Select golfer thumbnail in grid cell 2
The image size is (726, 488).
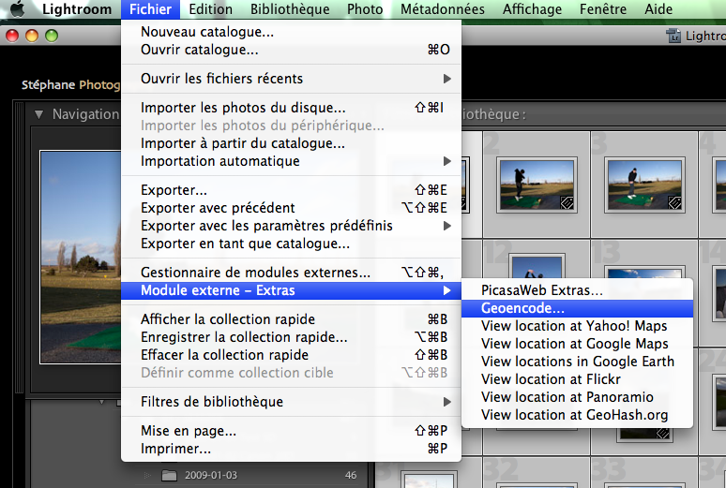click(537, 185)
